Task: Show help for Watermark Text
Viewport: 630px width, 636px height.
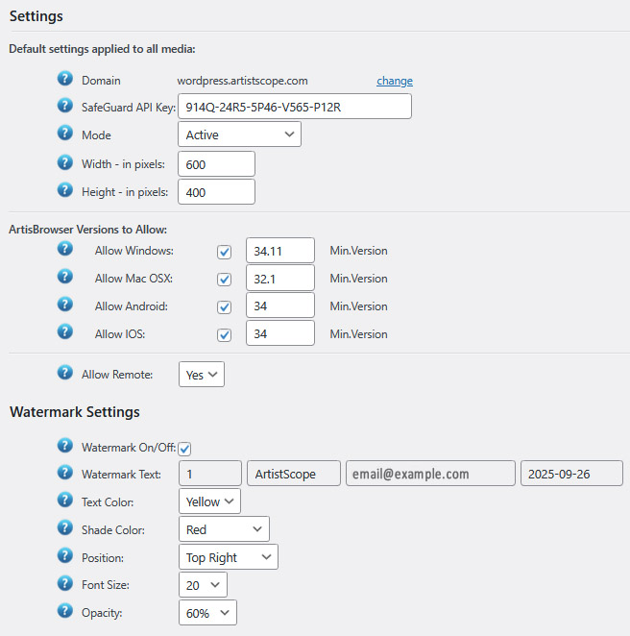Action: (x=65, y=472)
